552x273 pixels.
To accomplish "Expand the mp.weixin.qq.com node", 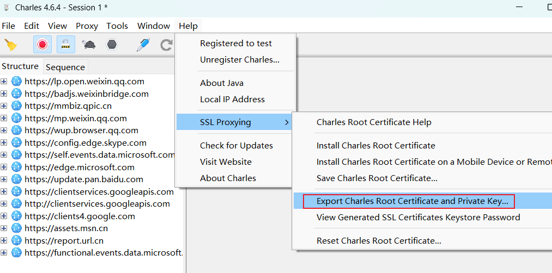I will 4,118.
